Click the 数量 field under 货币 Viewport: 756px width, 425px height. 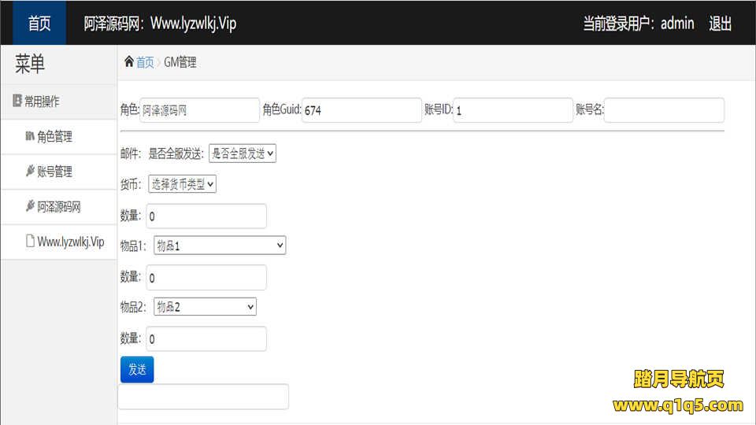tap(206, 216)
